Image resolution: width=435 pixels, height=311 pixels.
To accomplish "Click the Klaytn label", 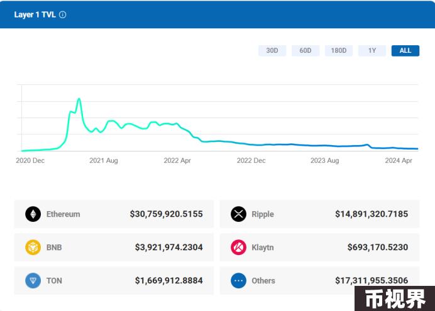I will [x=263, y=248].
